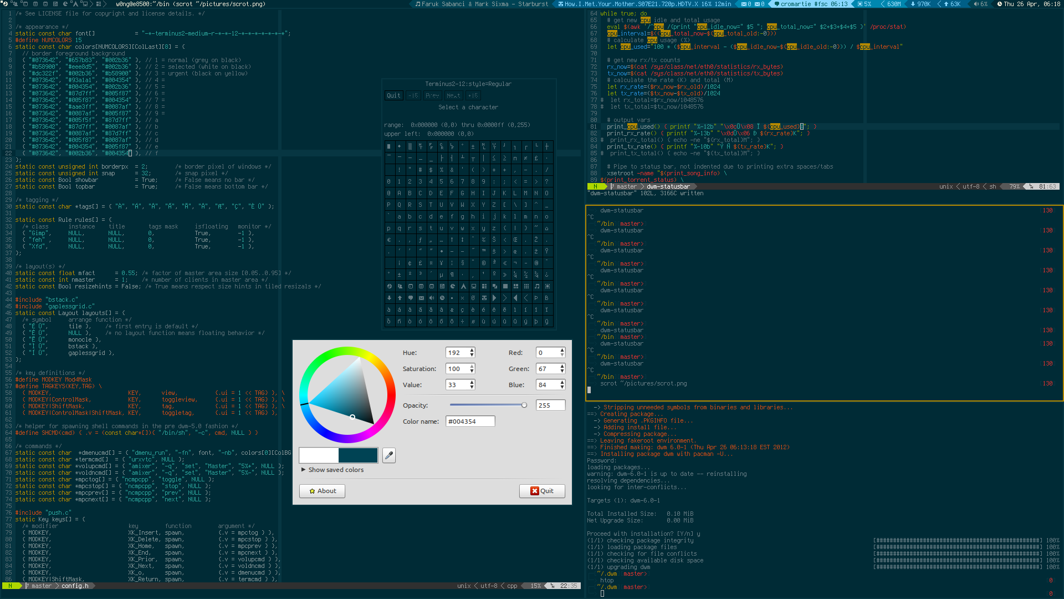Click the clock icon beside Thu 26 Apr

point(999,4)
